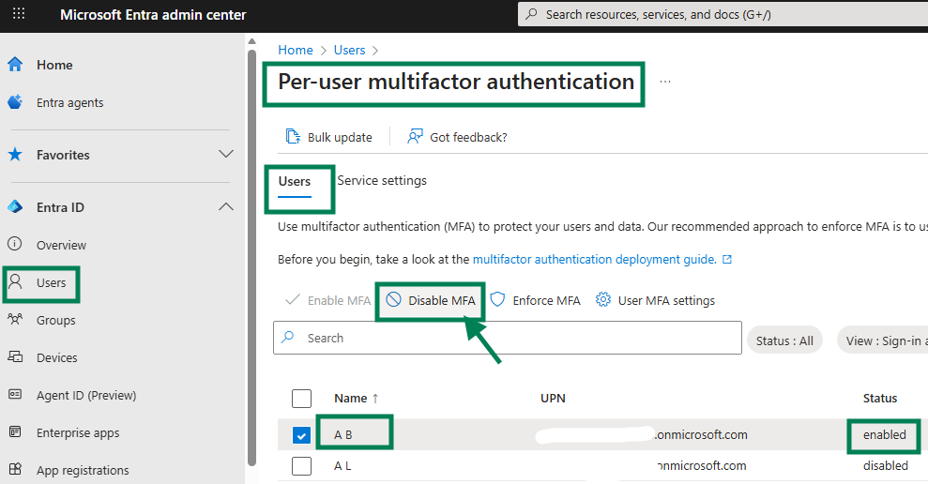Click the Disable MFA button
This screenshot has width=928, height=484.
431,300
